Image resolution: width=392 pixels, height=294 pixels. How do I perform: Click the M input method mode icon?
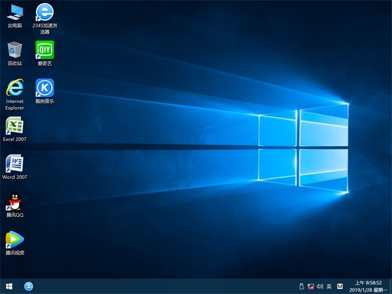tap(340, 286)
